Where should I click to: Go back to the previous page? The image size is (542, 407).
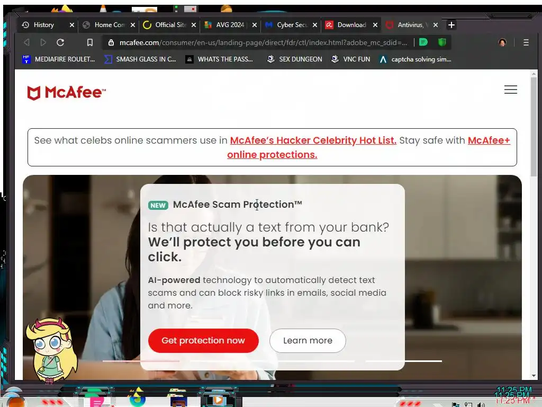pyautogui.click(x=26, y=42)
